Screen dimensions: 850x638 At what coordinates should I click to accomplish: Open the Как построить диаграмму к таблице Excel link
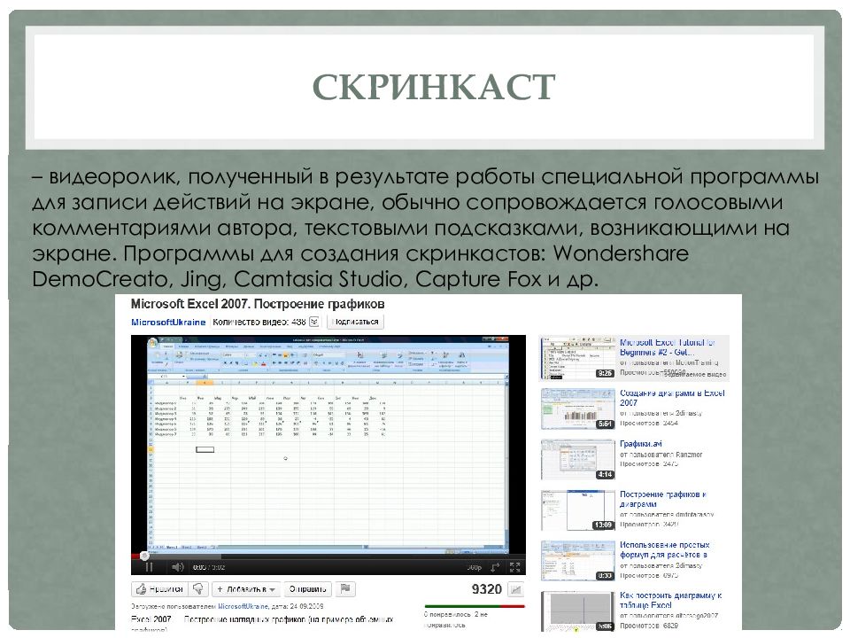pos(670,600)
